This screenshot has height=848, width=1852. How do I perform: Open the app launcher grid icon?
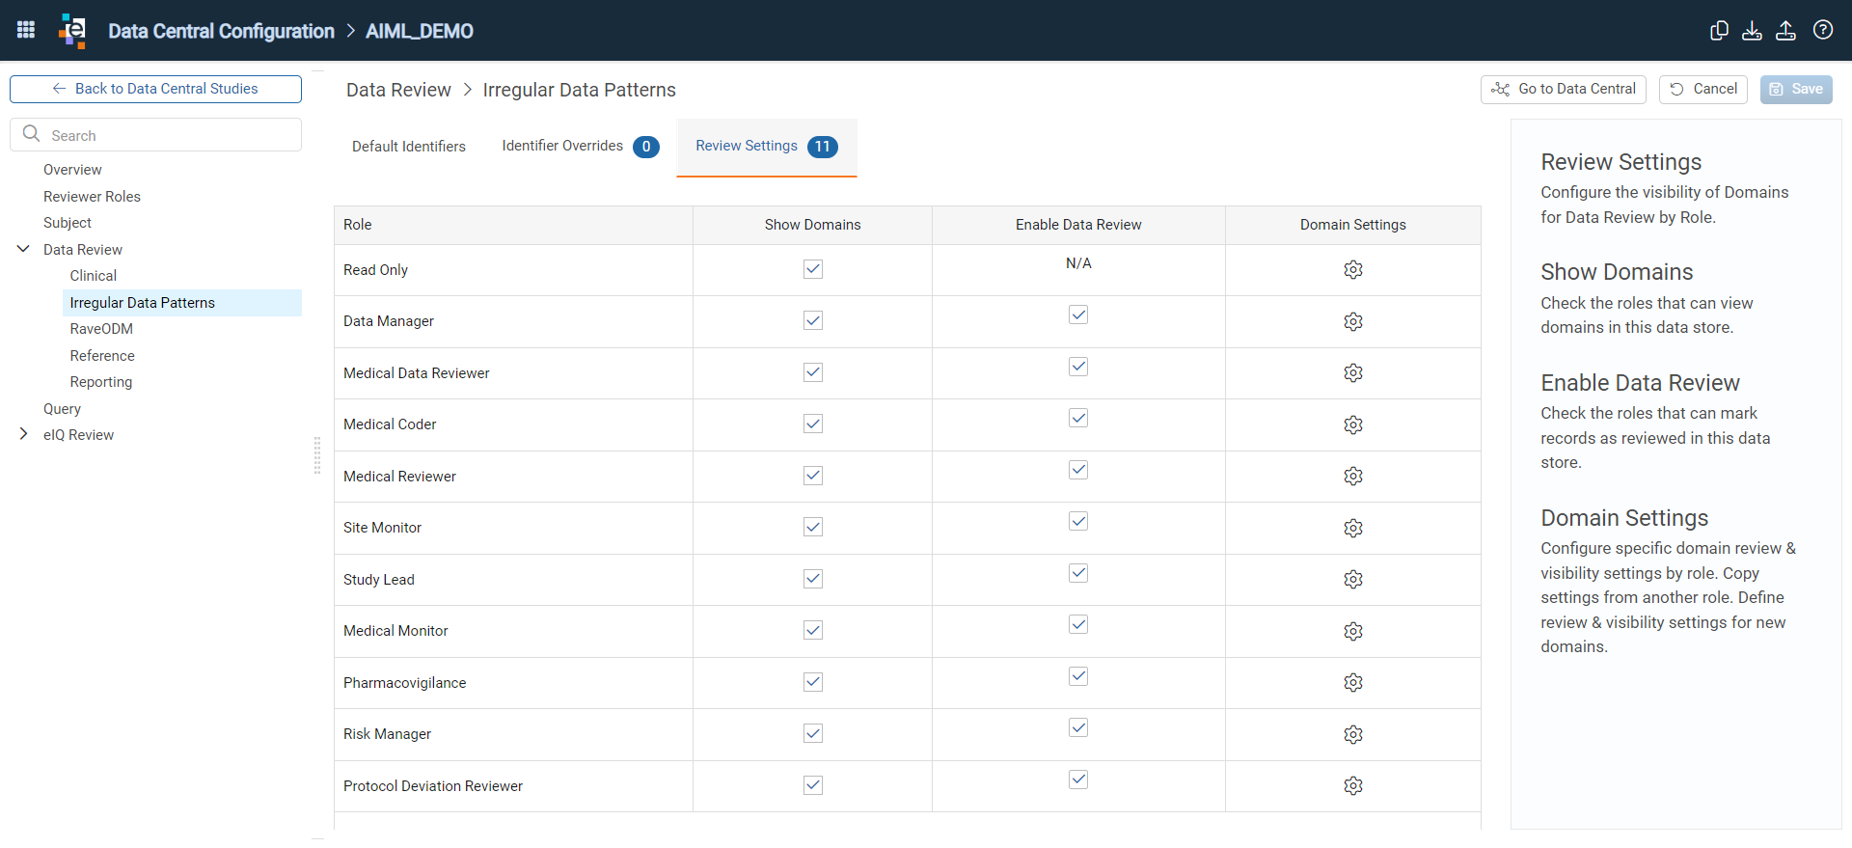(x=26, y=30)
